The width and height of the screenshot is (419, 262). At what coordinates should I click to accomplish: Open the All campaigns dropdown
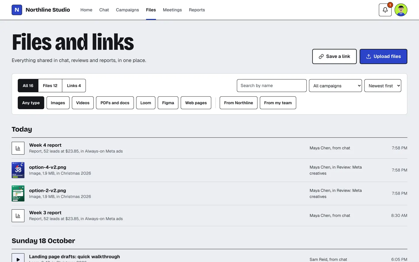(x=335, y=86)
